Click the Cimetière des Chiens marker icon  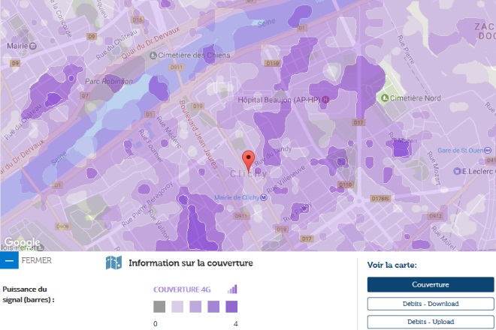coord(153,55)
